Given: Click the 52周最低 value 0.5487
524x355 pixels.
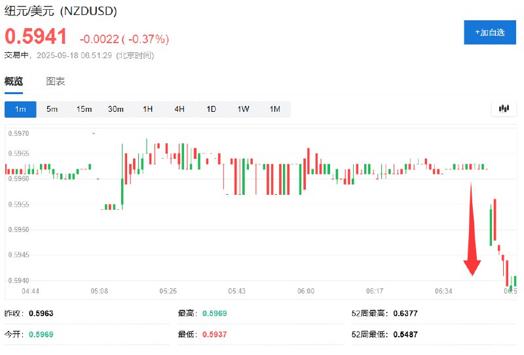Looking at the screenshot, I should click(x=405, y=335).
